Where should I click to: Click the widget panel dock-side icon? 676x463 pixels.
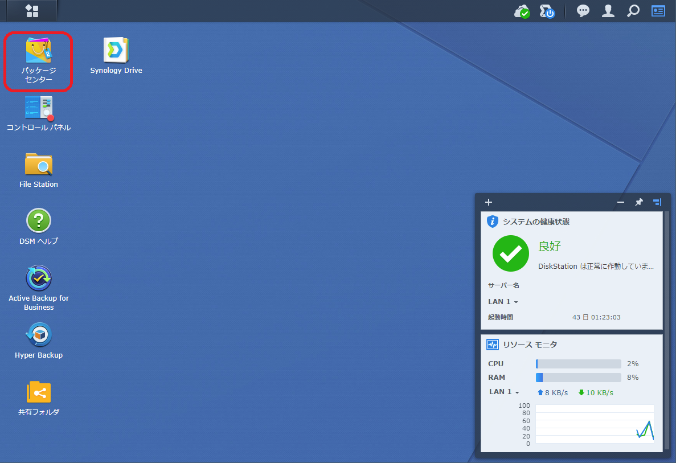(x=657, y=202)
